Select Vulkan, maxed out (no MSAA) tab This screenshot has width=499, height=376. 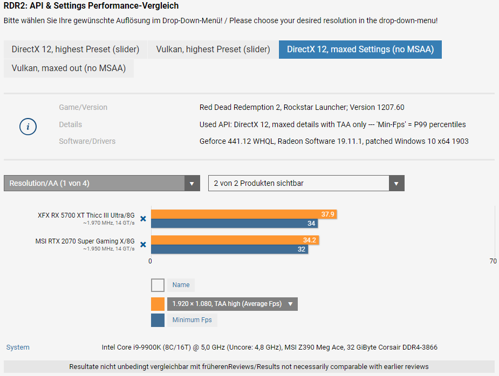69,68
